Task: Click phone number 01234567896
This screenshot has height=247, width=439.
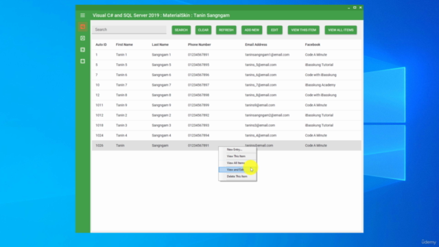Action: pyautogui.click(x=198, y=75)
